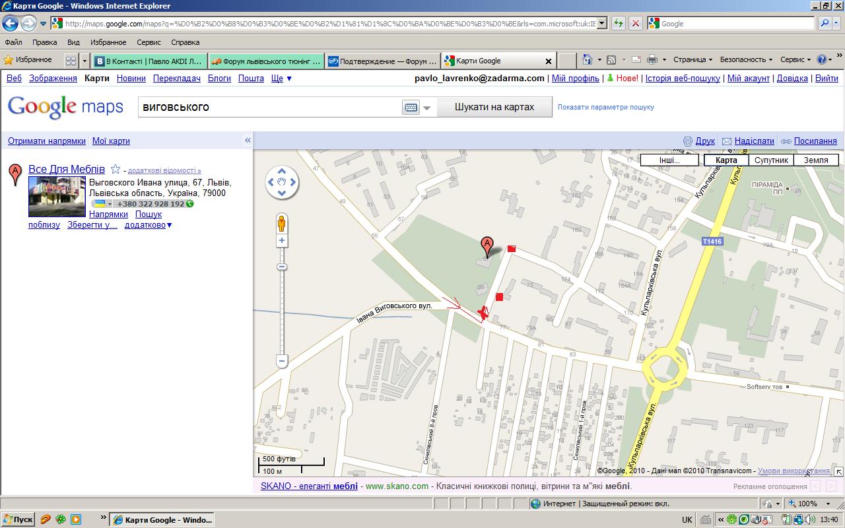The height and width of the screenshot is (528, 845).
Task: Switch map view to "Земля"
Action: [x=816, y=160]
